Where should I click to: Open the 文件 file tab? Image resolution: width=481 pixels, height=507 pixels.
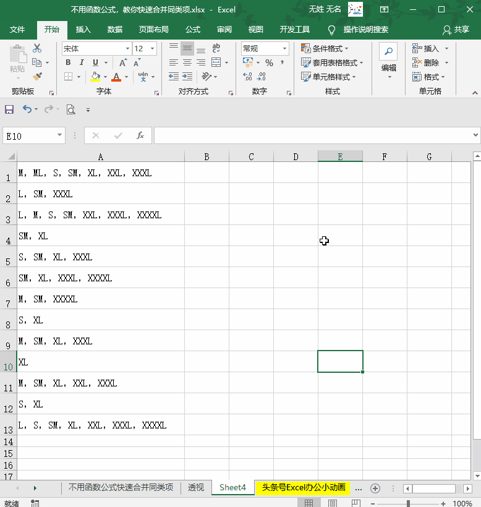[x=17, y=30]
